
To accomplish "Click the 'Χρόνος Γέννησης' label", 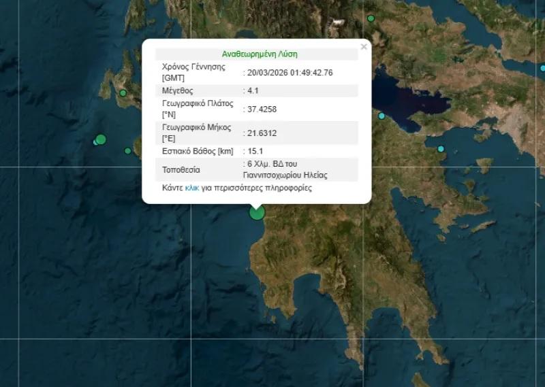I will [x=193, y=67].
